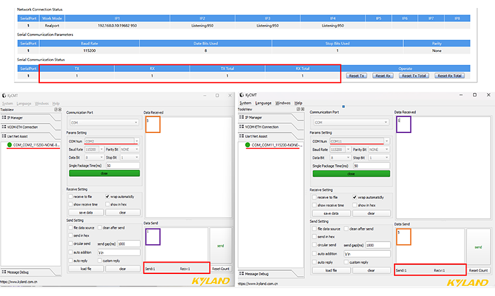Open IP Manager panel in the COM11 KyCMT window

pos(253,118)
